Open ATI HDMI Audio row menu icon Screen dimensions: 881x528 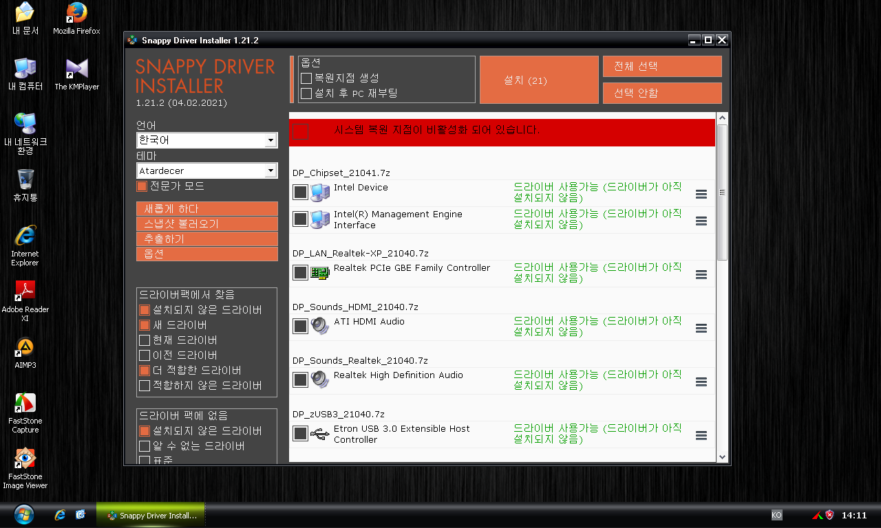701,329
